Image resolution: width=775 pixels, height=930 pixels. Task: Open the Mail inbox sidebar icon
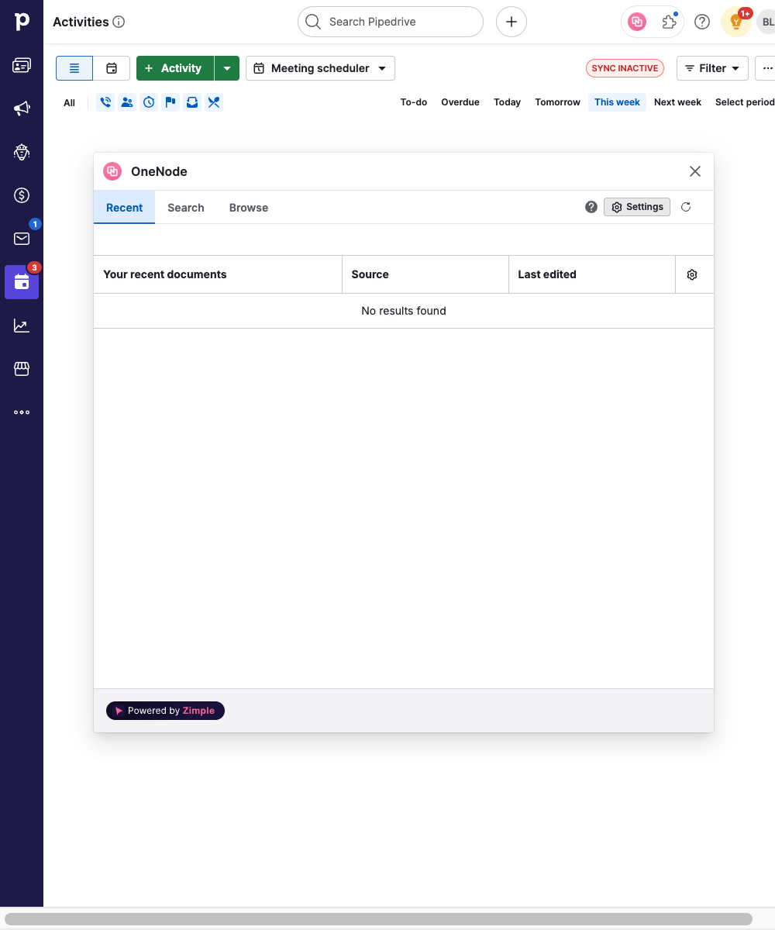coord(22,239)
